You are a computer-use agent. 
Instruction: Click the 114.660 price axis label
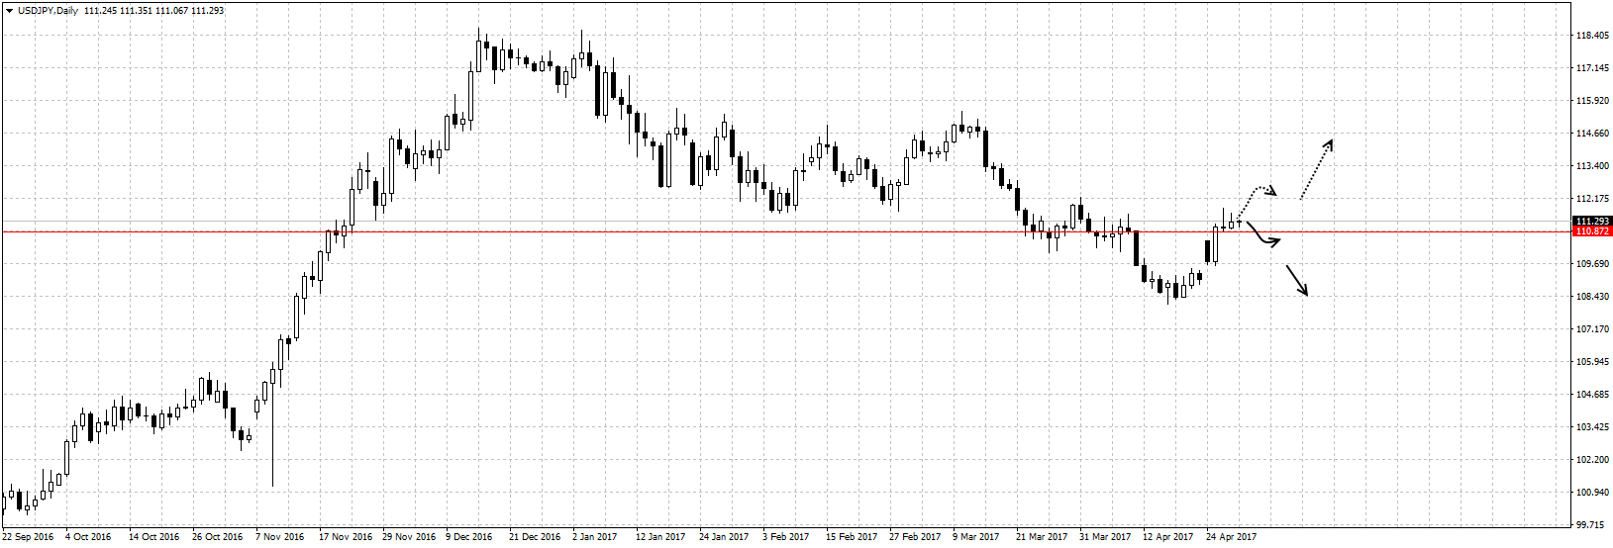pyautogui.click(x=1590, y=134)
